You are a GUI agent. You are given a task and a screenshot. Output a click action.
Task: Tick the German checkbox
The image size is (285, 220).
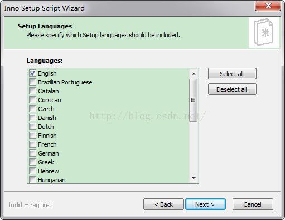(x=32, y=153)
